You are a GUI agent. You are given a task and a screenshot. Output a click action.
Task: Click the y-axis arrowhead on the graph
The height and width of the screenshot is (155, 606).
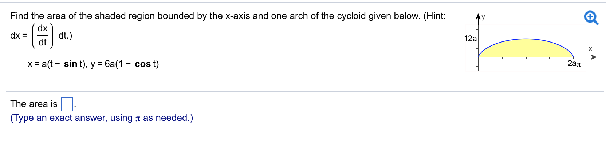point(479,16)
